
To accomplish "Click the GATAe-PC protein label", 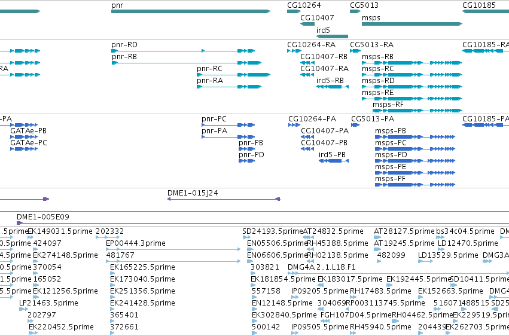I will (29, 143).
